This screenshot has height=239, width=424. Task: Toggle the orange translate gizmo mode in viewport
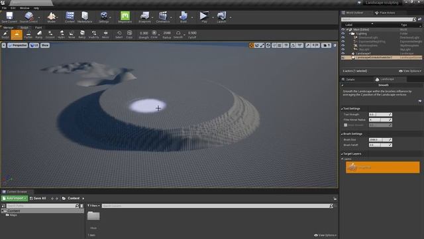252,45
